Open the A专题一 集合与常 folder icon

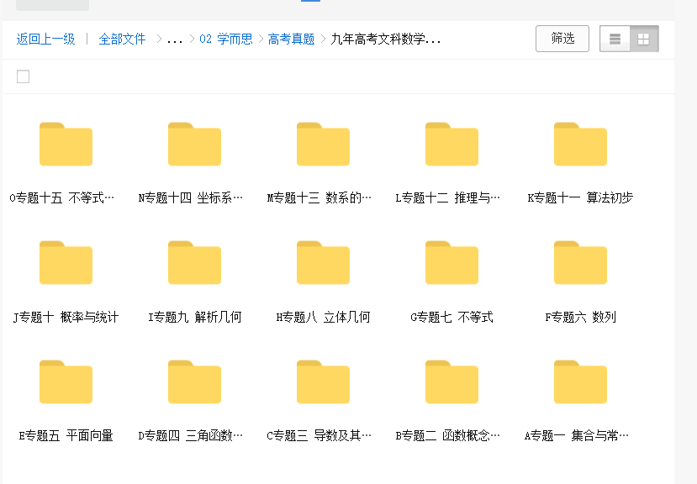click(580, 381)
